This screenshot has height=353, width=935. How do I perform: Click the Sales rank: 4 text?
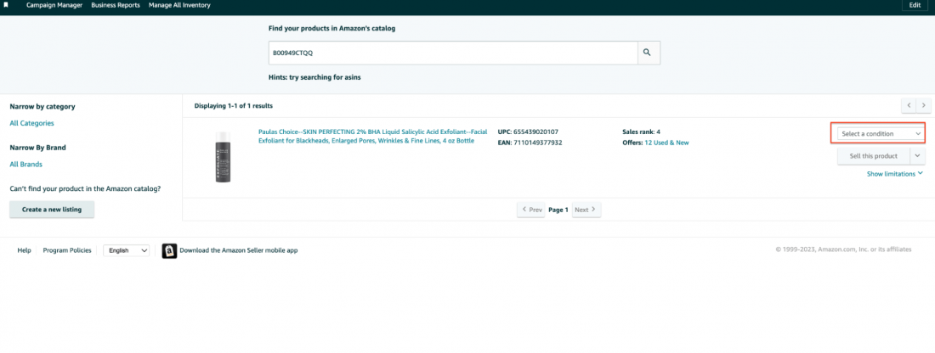point(641,132)
